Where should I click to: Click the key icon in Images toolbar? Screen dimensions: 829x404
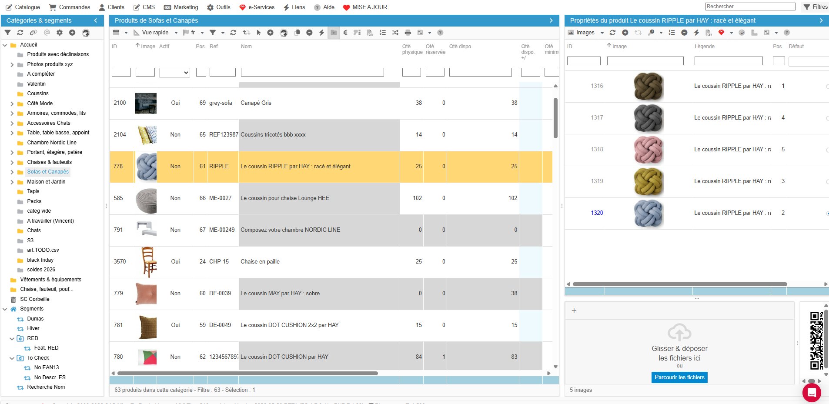point(651,33)
